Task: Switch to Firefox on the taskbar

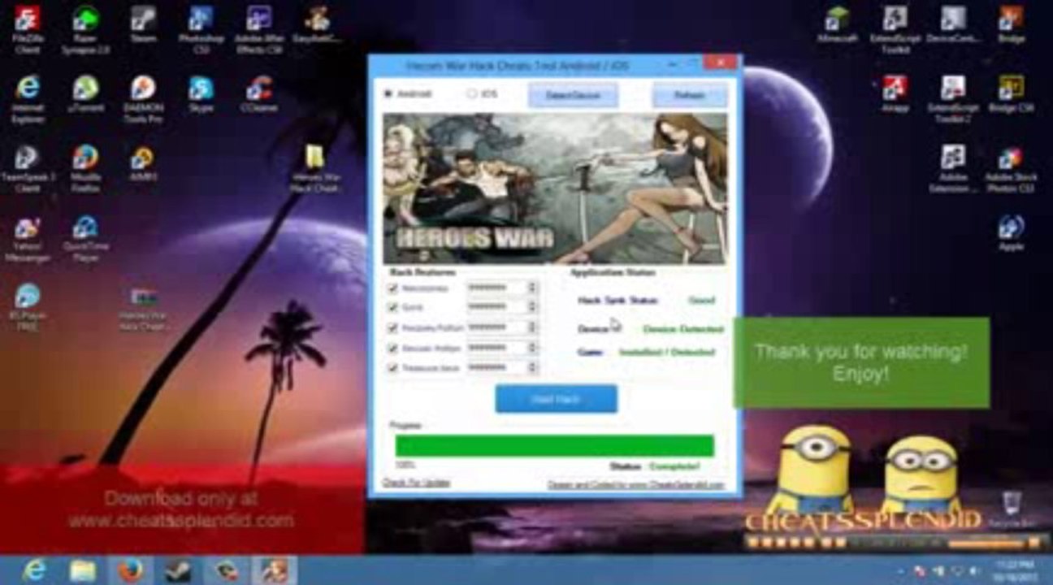Action: [130, 571]
